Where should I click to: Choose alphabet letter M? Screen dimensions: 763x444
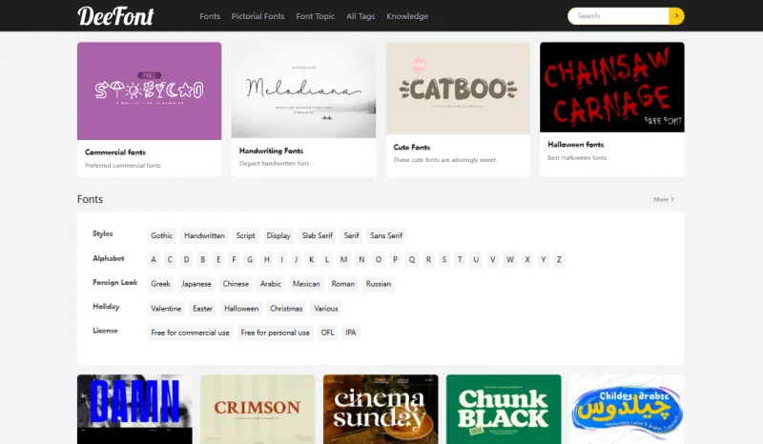tap(343, 260)
